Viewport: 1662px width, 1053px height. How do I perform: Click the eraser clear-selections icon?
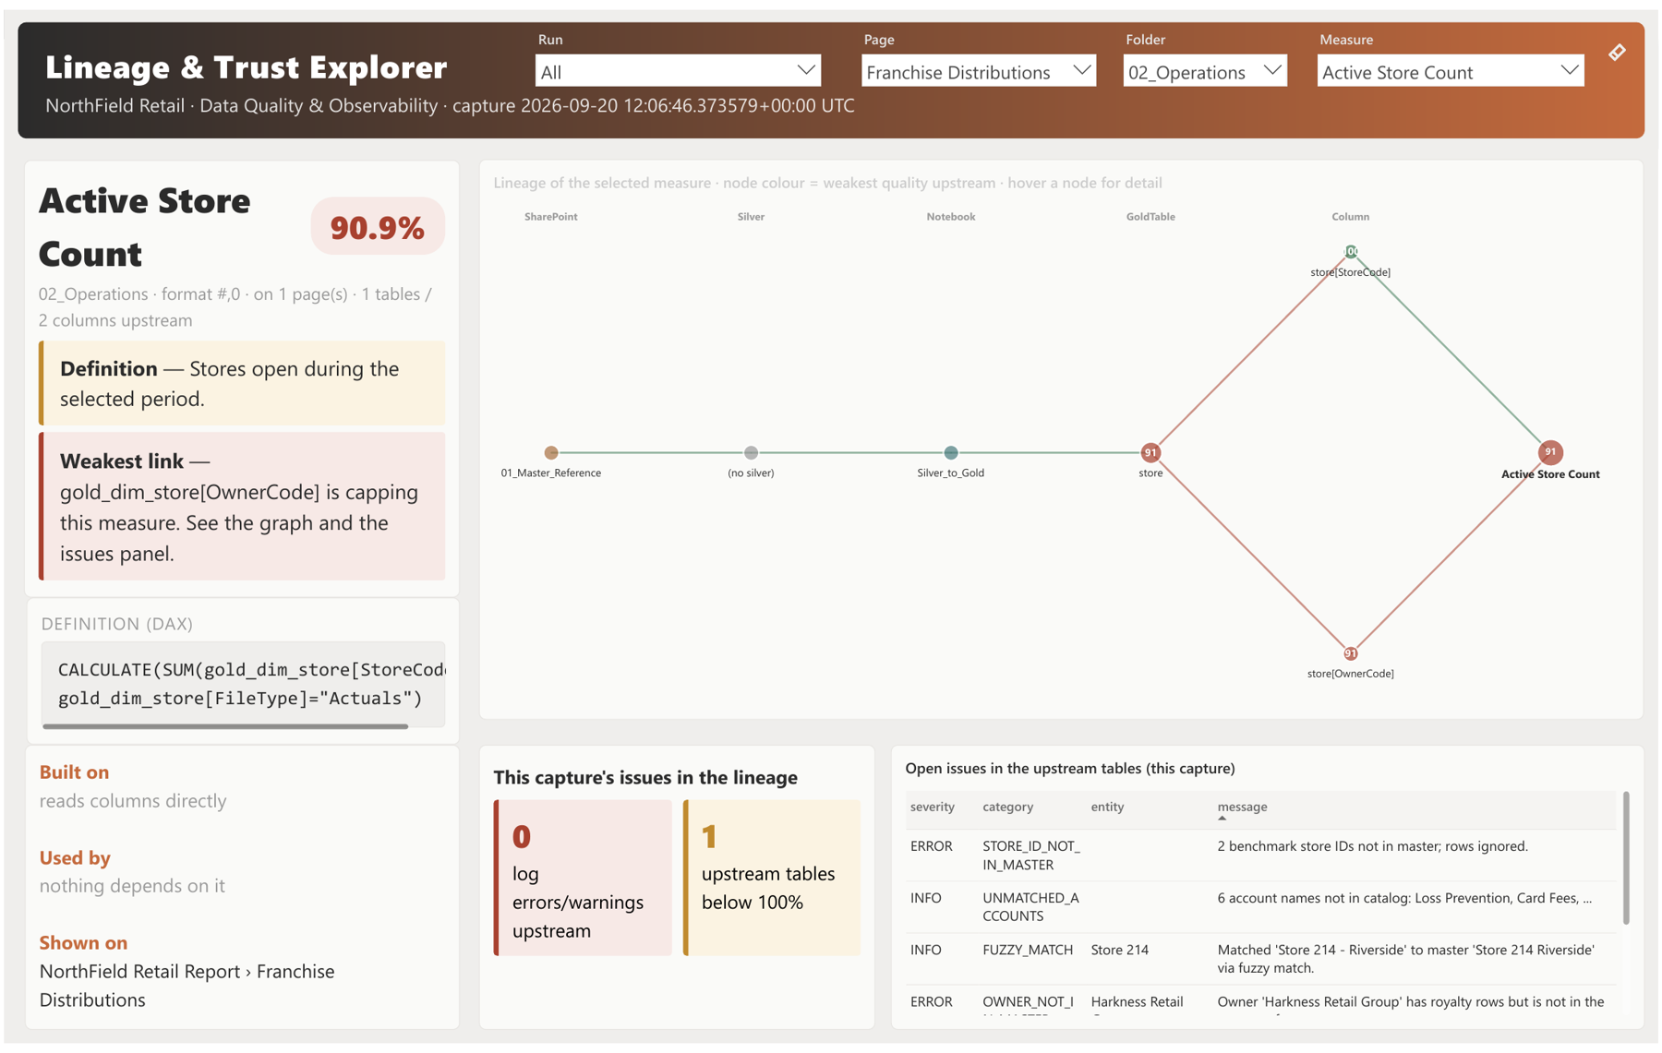[x=1617, y=53]
